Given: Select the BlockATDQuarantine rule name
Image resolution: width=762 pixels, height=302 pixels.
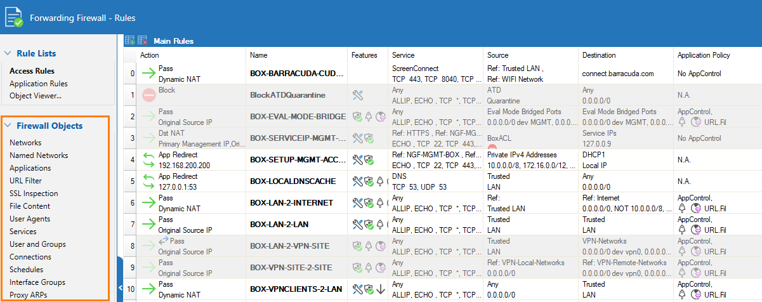Looking at the screenshot, I should (288, 95).
